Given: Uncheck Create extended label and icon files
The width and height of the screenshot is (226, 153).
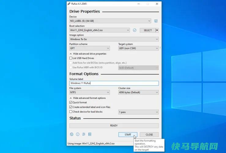Looking at the screenshot, I should [x=71, y=107].
